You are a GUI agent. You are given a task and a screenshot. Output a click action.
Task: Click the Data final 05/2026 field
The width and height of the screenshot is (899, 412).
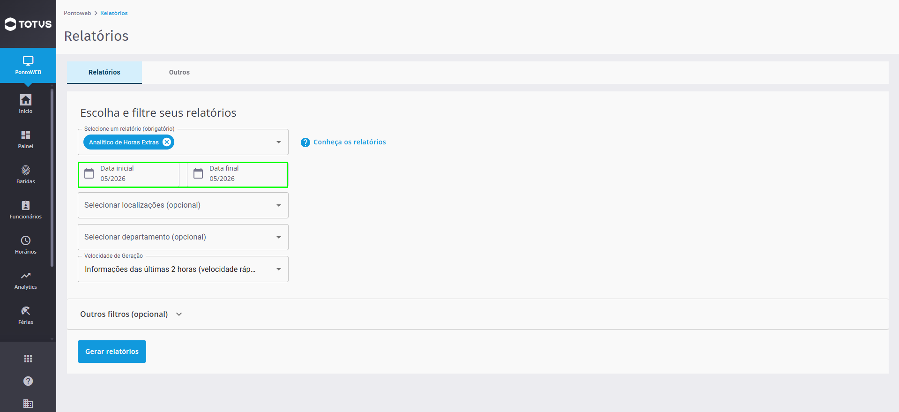click(238, 175)
